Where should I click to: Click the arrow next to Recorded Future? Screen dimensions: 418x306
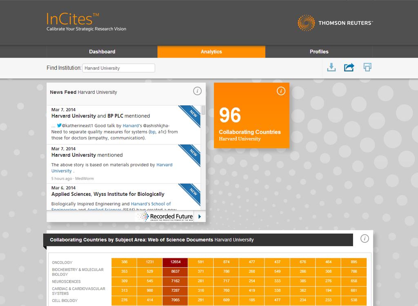(200, 216)
